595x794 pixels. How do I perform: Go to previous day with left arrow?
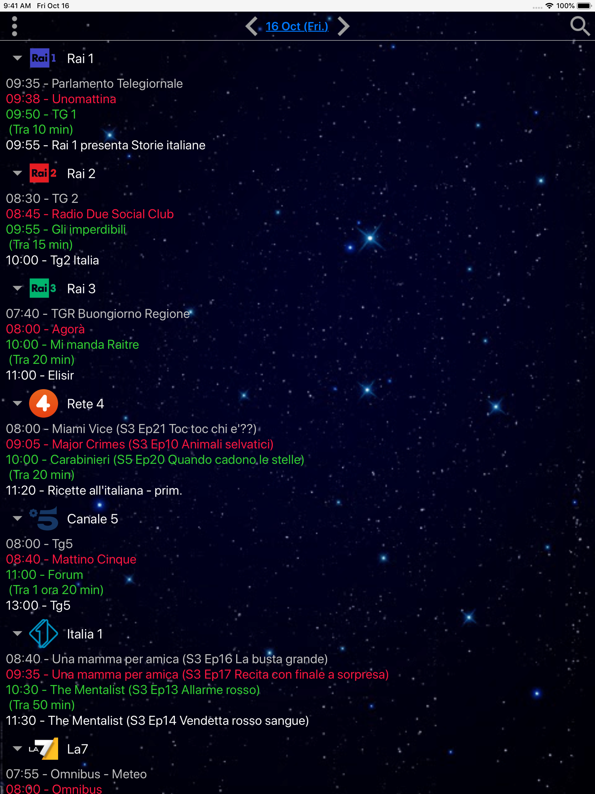click(x=252, y=26)
